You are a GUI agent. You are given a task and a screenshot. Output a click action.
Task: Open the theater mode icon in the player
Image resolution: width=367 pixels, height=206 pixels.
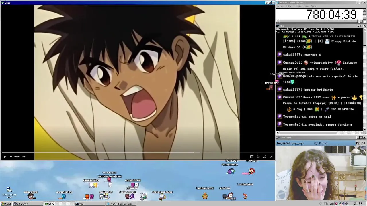[264, 157]
